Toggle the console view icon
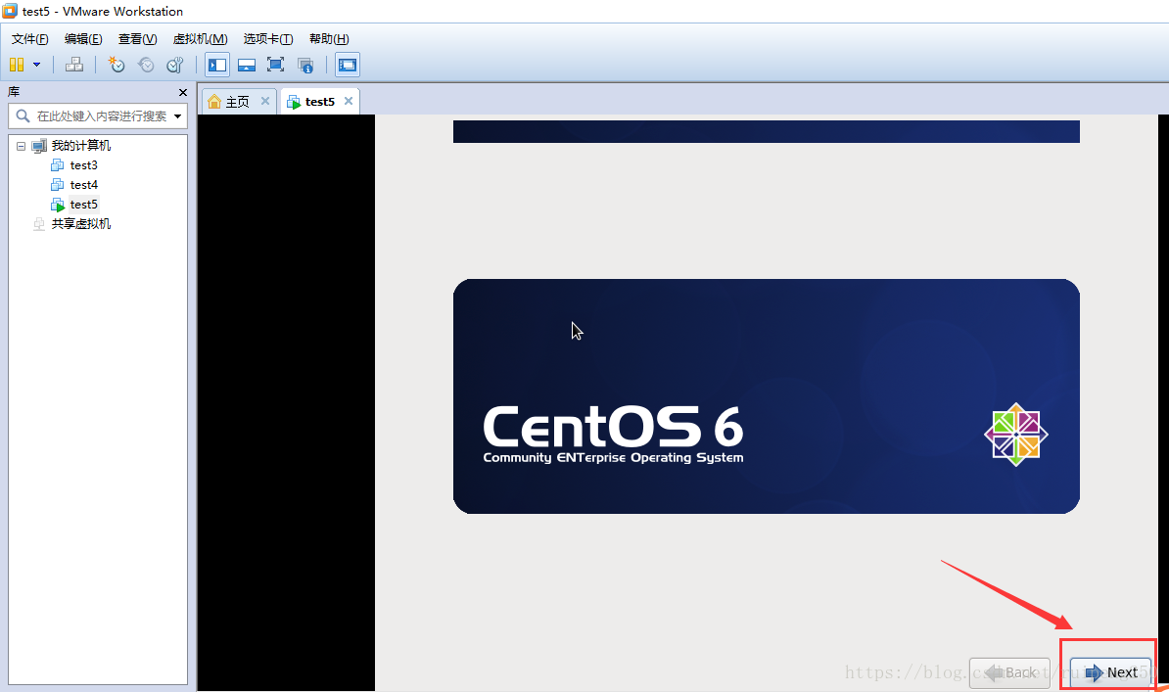Screen dimensions: 1169x692 [x=348, y=65]
